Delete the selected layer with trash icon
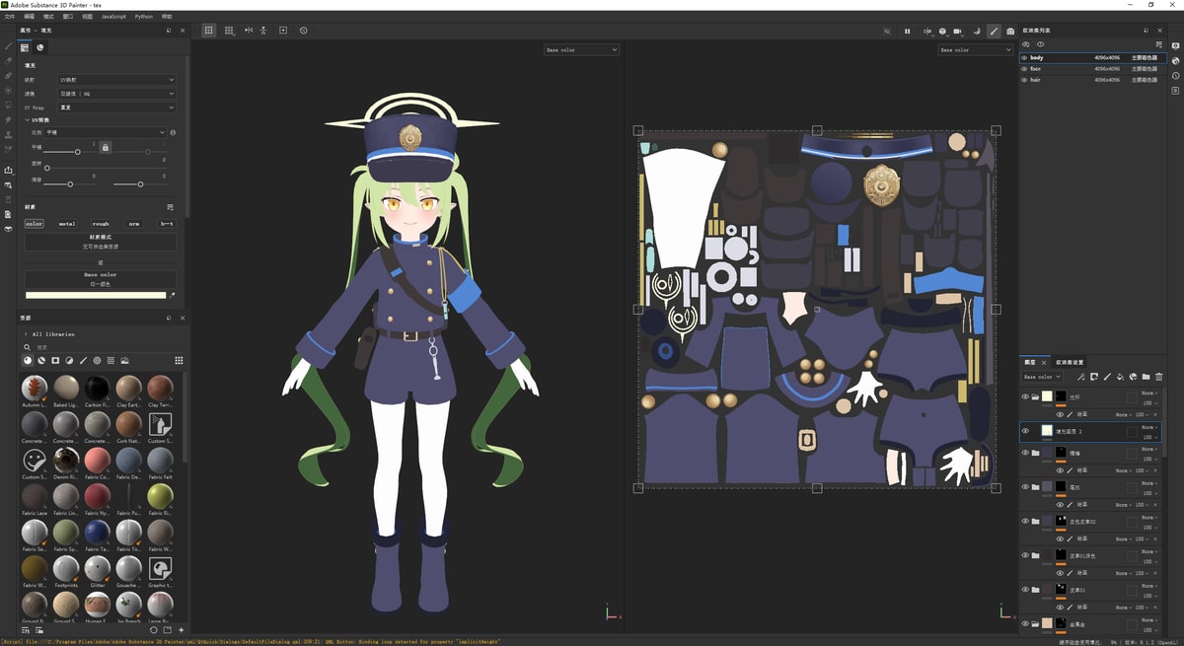The height and width of the screenshot is (646, 1184). (1159, 377)
